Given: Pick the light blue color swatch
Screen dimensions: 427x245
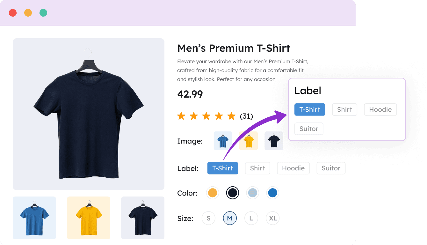Looking at the screenshot, I should coord(253,193).
